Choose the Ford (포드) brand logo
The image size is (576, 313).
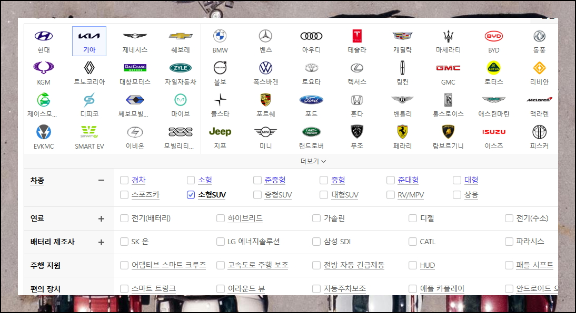point(311,100)
